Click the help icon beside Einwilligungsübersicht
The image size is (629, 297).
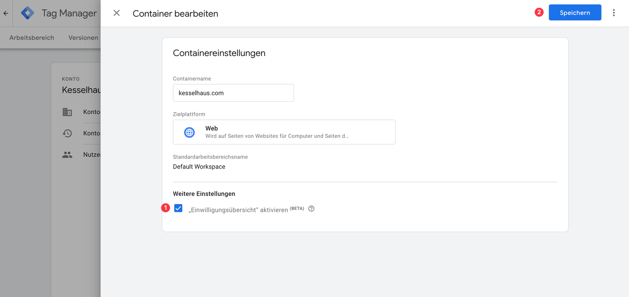click(x=311, y=209)
